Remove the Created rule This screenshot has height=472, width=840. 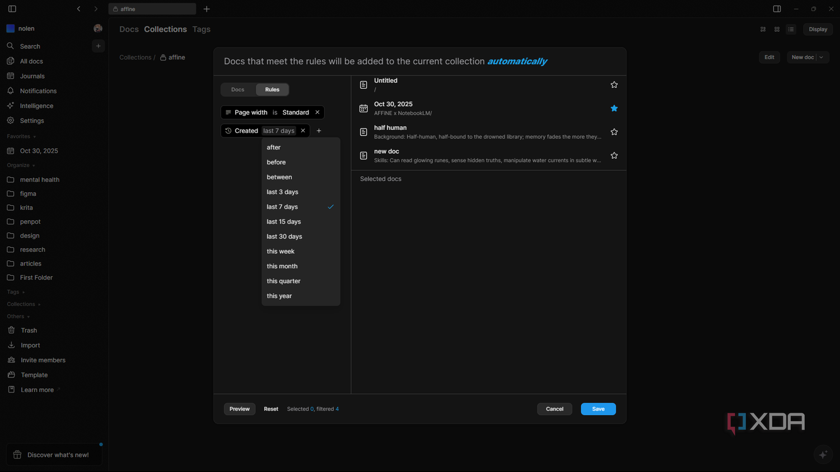coord(303,131)
